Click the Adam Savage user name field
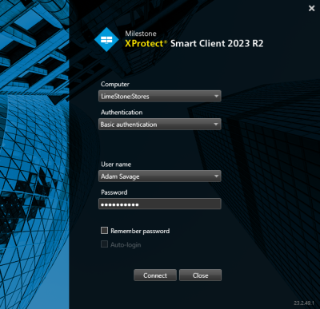Screen dimensions: 320x309 pos(160,176)
